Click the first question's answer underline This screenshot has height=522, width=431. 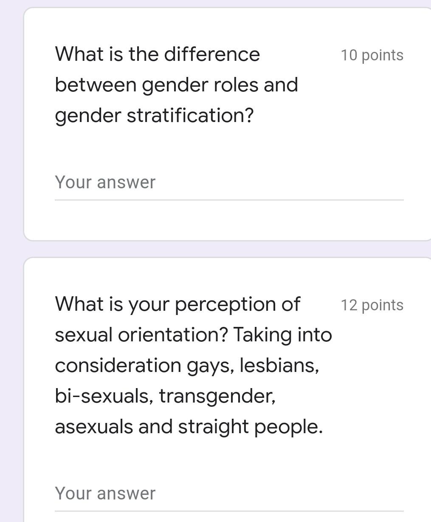click(229, 199)
